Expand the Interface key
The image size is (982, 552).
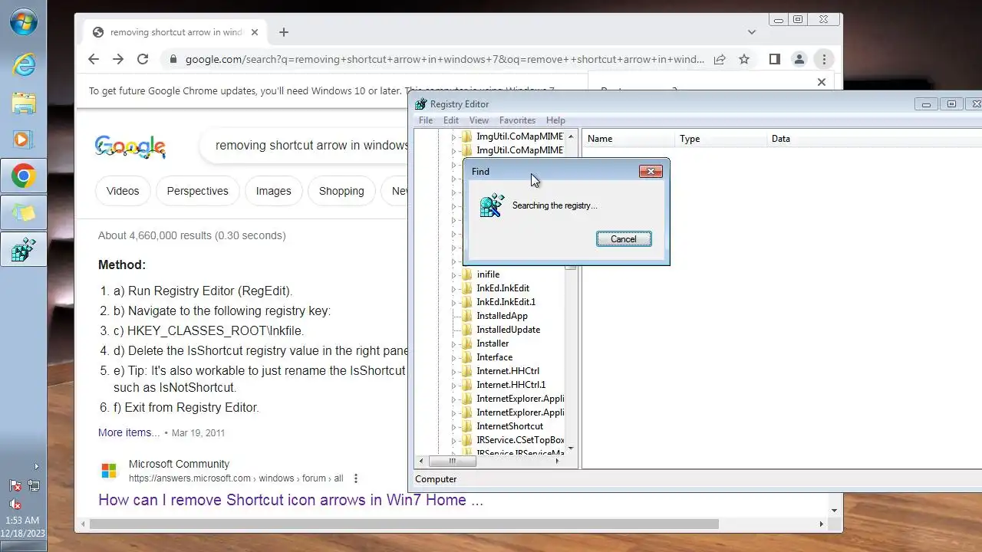[x=453, y=357]
